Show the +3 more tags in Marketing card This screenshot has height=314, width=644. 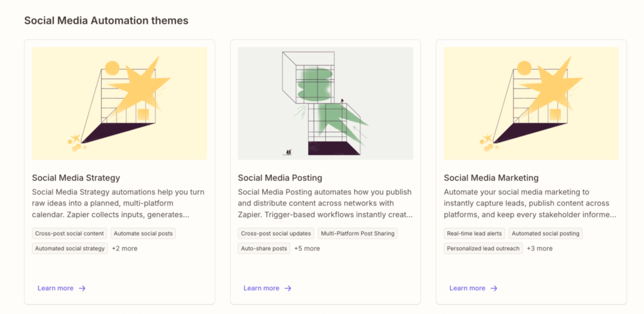pyautogui.click(x=540, y=249)
